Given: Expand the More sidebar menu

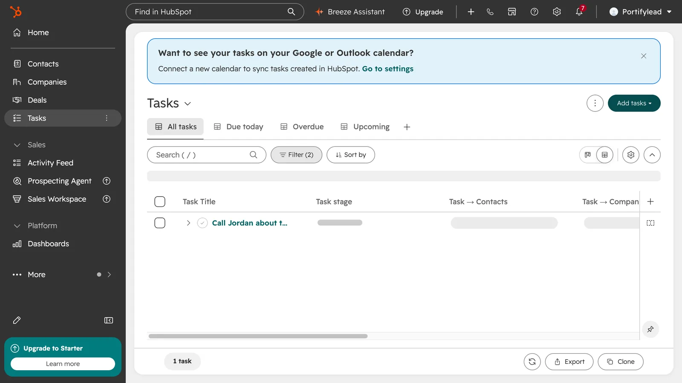Looking at the screenshot, I should click(63, 275).
